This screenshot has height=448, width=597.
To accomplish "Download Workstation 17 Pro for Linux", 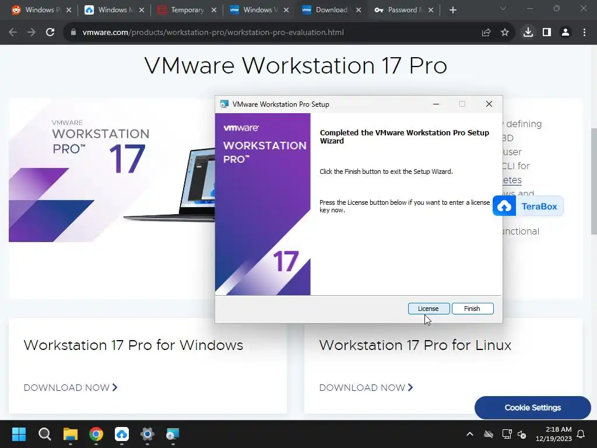I will pos(366,387).
